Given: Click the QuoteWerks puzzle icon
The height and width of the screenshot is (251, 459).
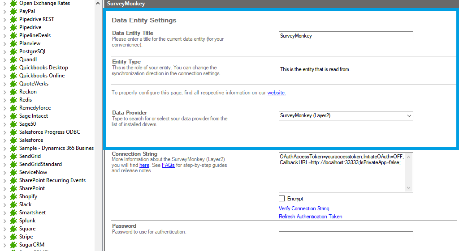Looking at the screenshot, I should point(13,84).
